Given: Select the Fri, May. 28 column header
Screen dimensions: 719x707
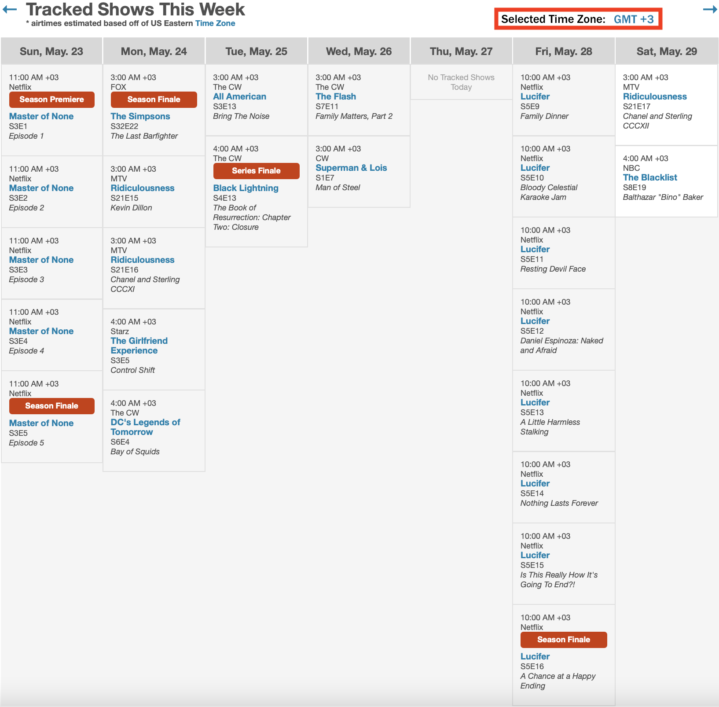Looking at the screenshot, I should (x=563, y=52).
